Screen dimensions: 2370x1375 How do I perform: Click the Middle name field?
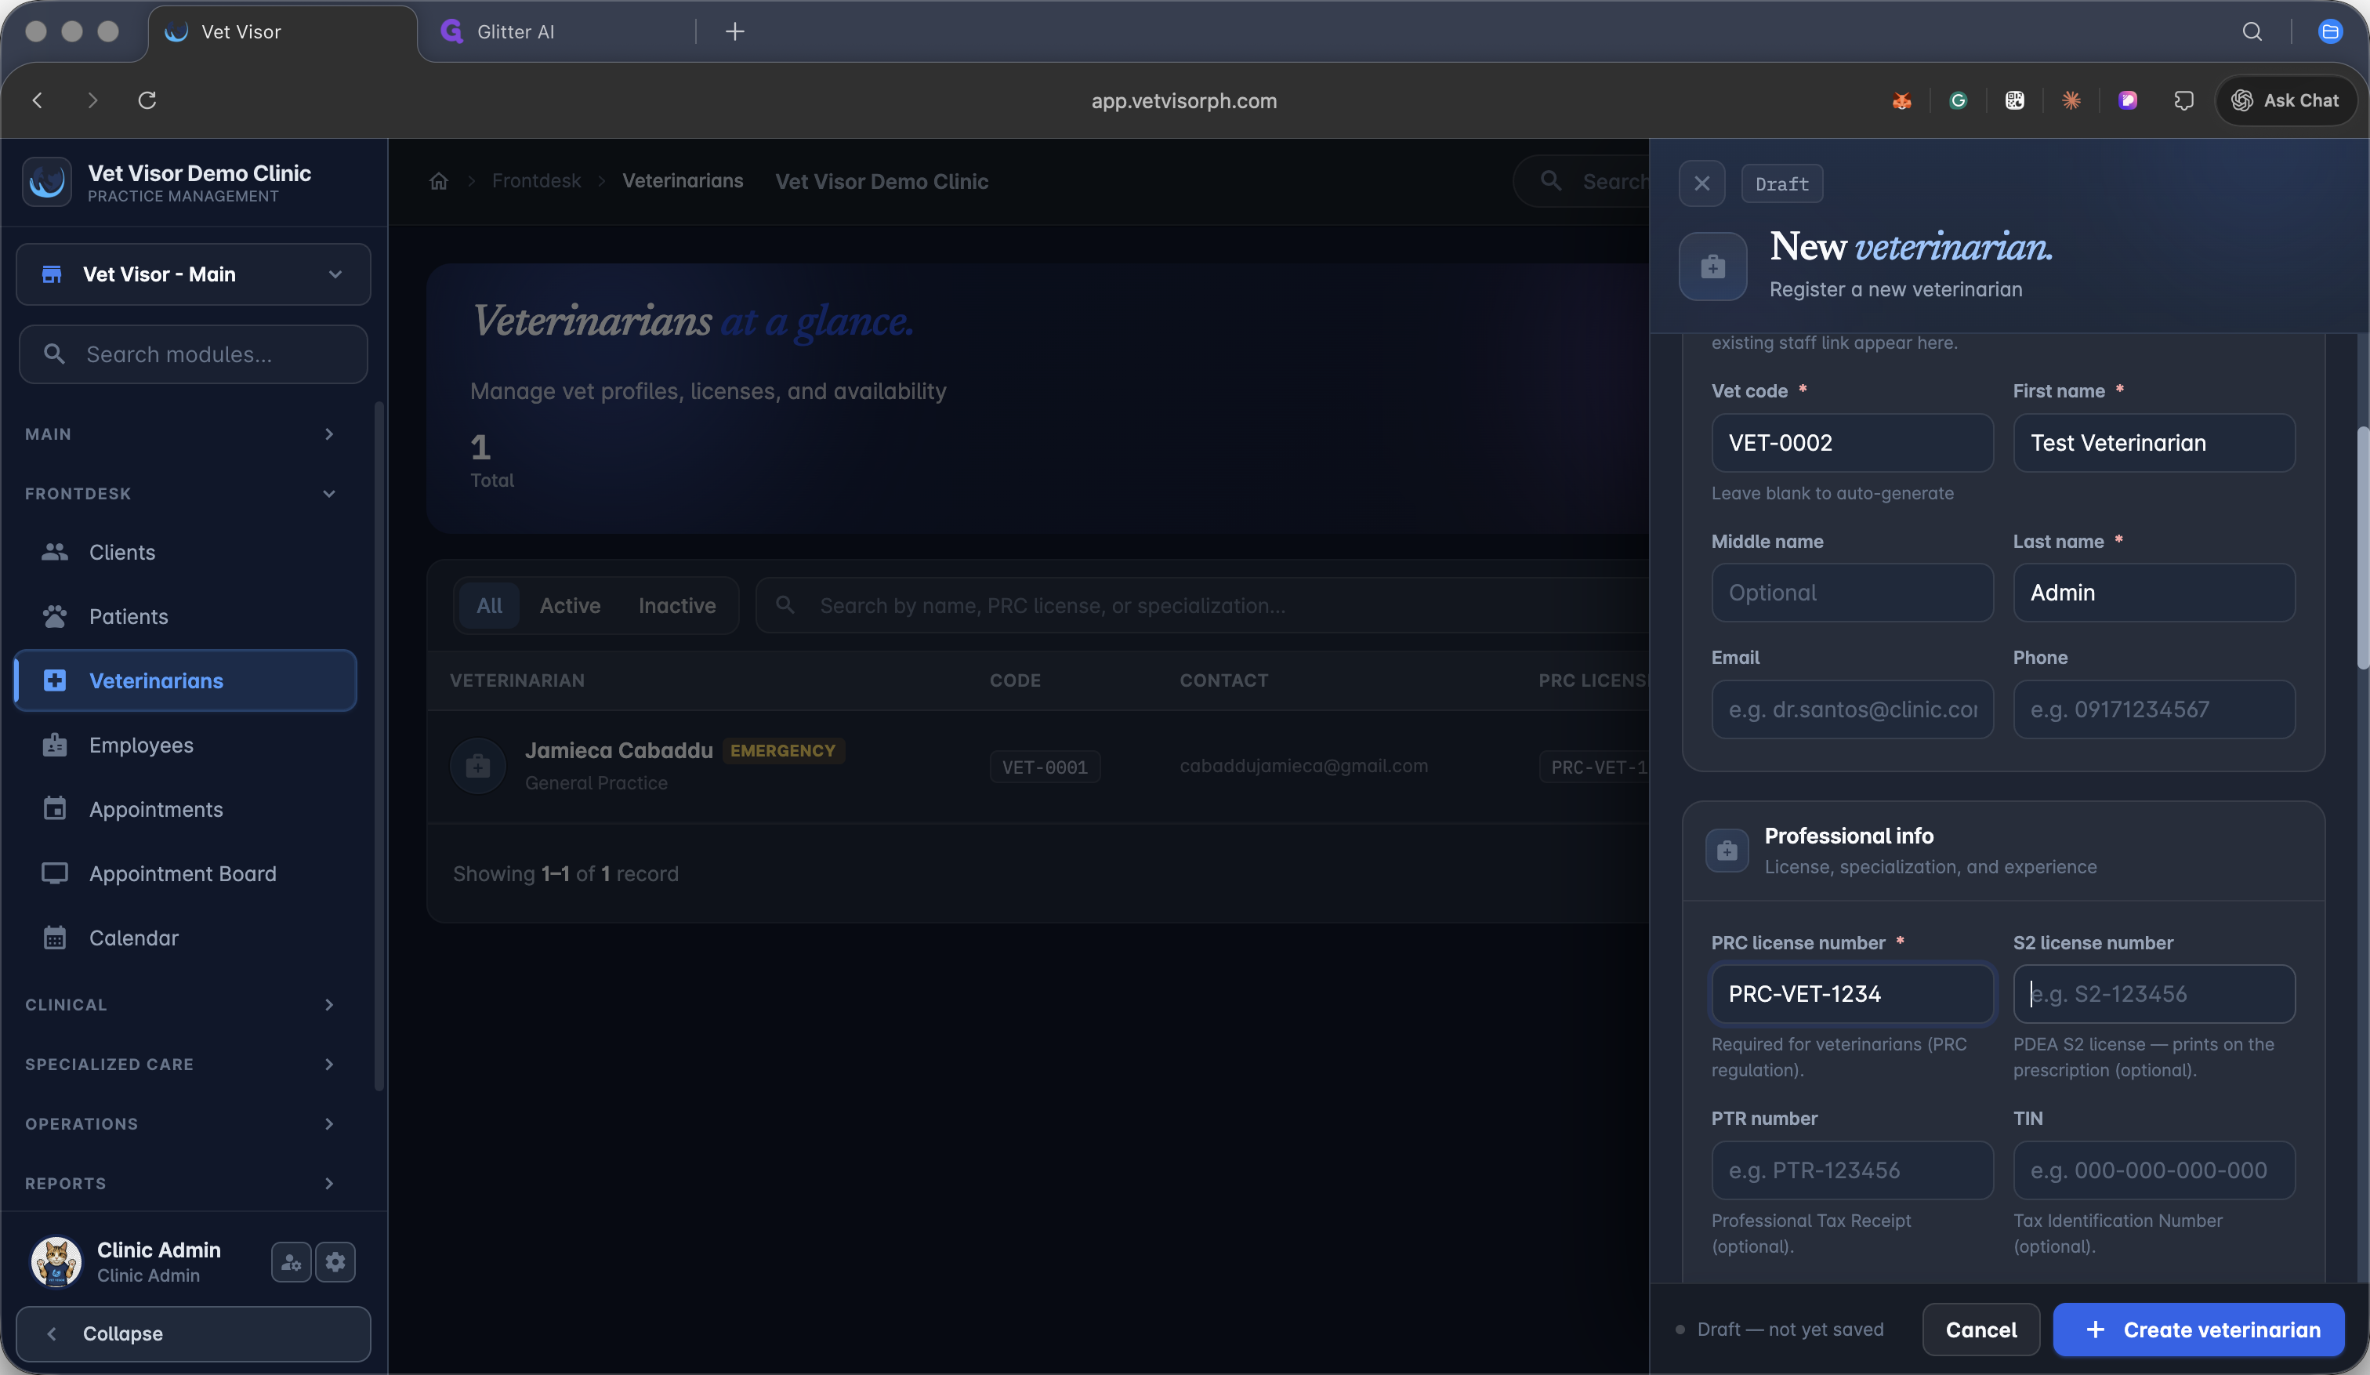1852,592
